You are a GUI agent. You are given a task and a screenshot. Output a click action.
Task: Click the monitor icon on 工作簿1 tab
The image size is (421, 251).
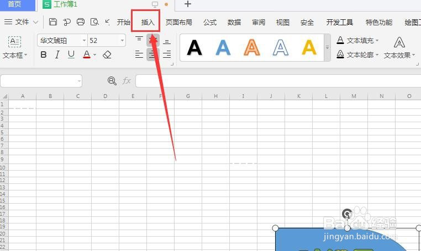point(155,4)
